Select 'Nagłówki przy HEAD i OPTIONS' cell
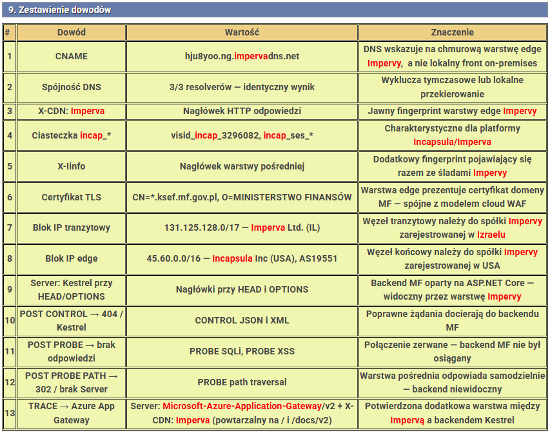 tap(242, 289)
